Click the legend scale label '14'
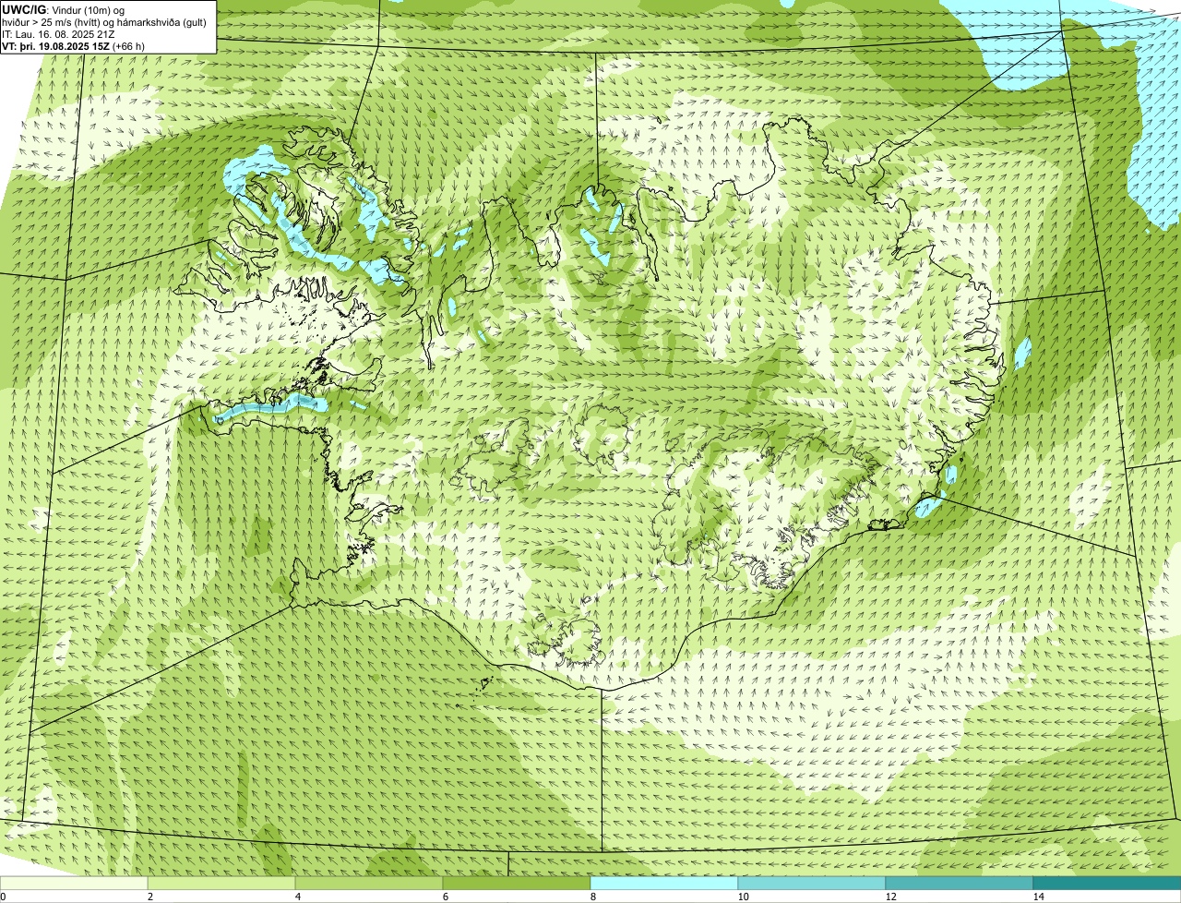The image size is (1181, 903). click(x=1038, y=897)
